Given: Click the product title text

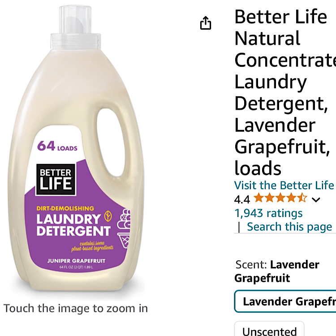Looking at the screenshot, I should pyautogui.click(x=285, y=92).
